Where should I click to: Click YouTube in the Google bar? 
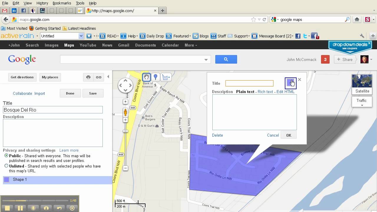click(88, 45)
